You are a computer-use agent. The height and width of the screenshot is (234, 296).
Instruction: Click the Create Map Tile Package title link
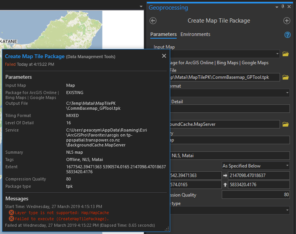coord(35,56)
